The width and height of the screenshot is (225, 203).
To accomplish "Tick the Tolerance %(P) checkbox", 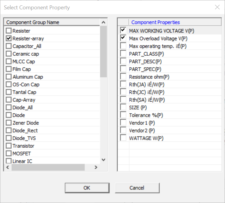I will click(x=123, y=115).
